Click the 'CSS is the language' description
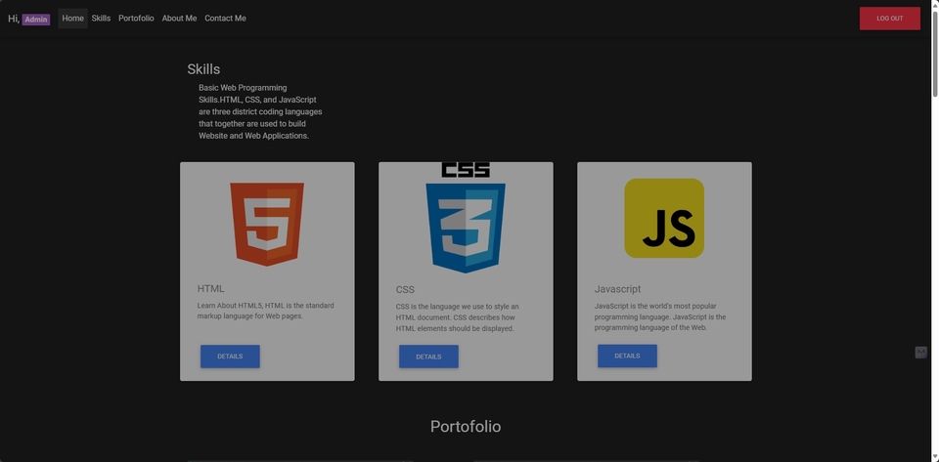Image resolution: width=939 pixels, height=462 pixels. (458, 317)
